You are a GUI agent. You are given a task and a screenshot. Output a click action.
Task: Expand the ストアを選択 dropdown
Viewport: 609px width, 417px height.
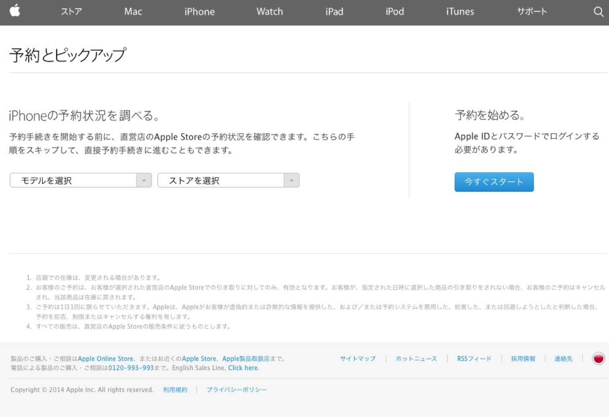coord(228,181)
